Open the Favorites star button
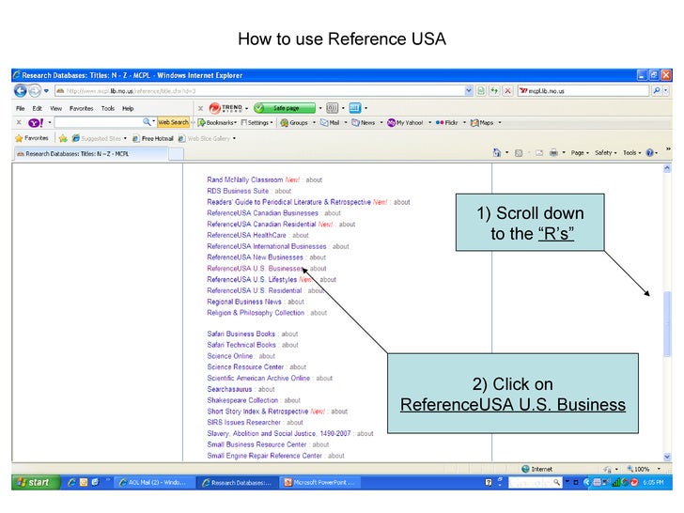The width and height of the screenshot is (684, 513). [31, 138]
